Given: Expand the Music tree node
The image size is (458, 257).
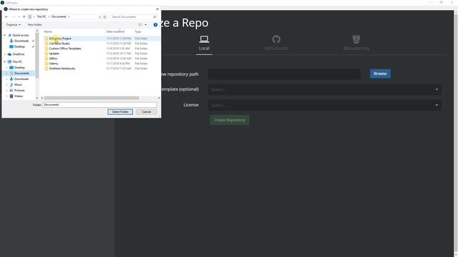Looking at the screenshot, I should pyautogui.click(x=7, y=85).
